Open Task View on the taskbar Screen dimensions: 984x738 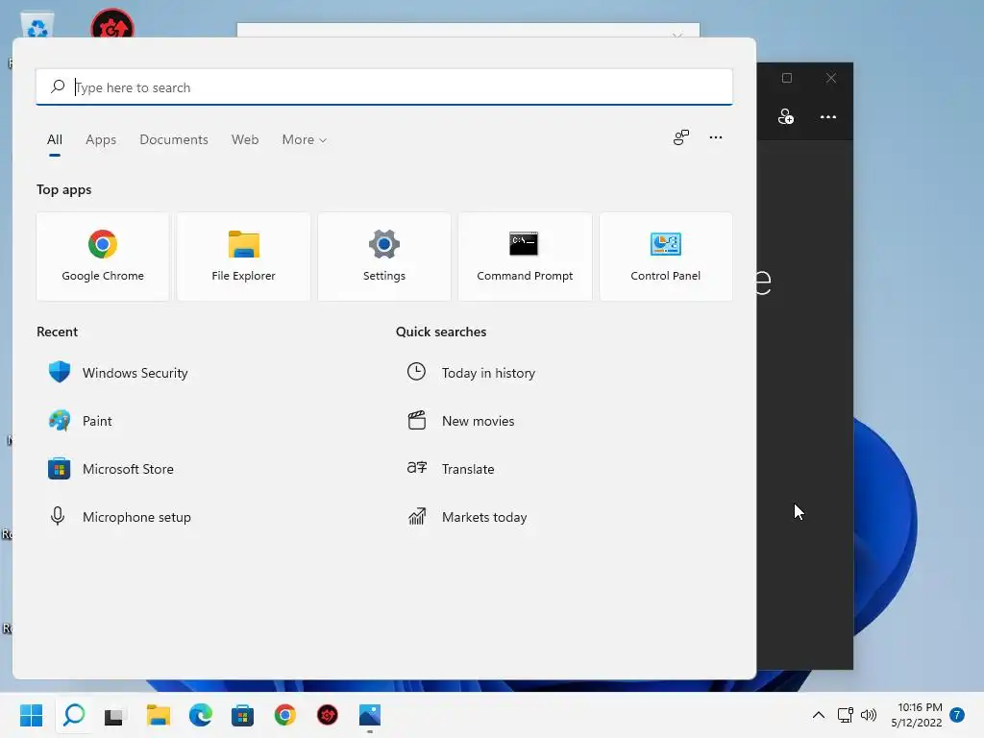click(114, 715)
